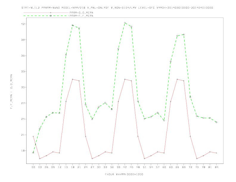Click the green F.F_MEAN marker at hour 00
The image size is (236, 182).
[33, 153]
